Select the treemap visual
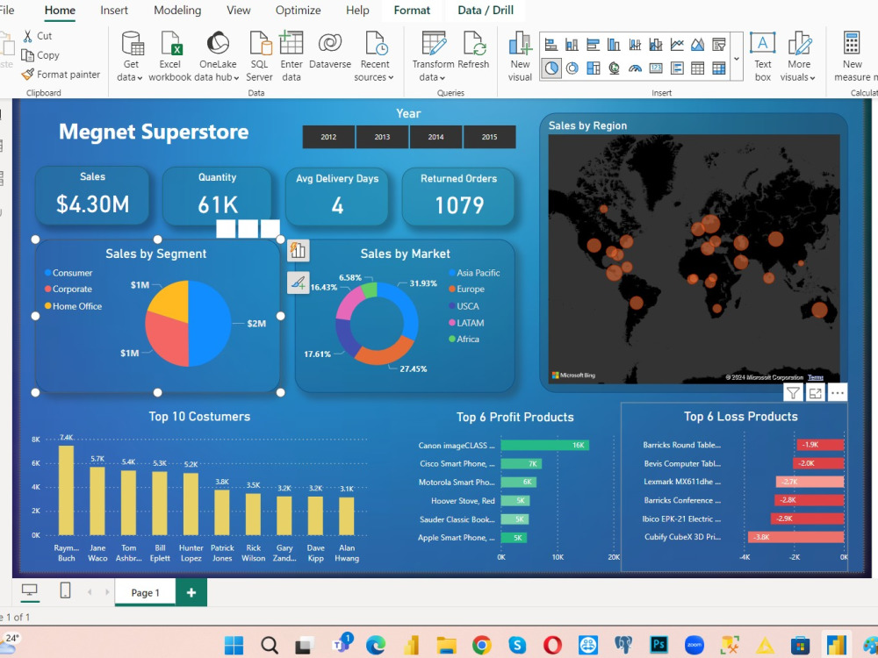This screenshot has height=658, width=878. coord(593,68)
